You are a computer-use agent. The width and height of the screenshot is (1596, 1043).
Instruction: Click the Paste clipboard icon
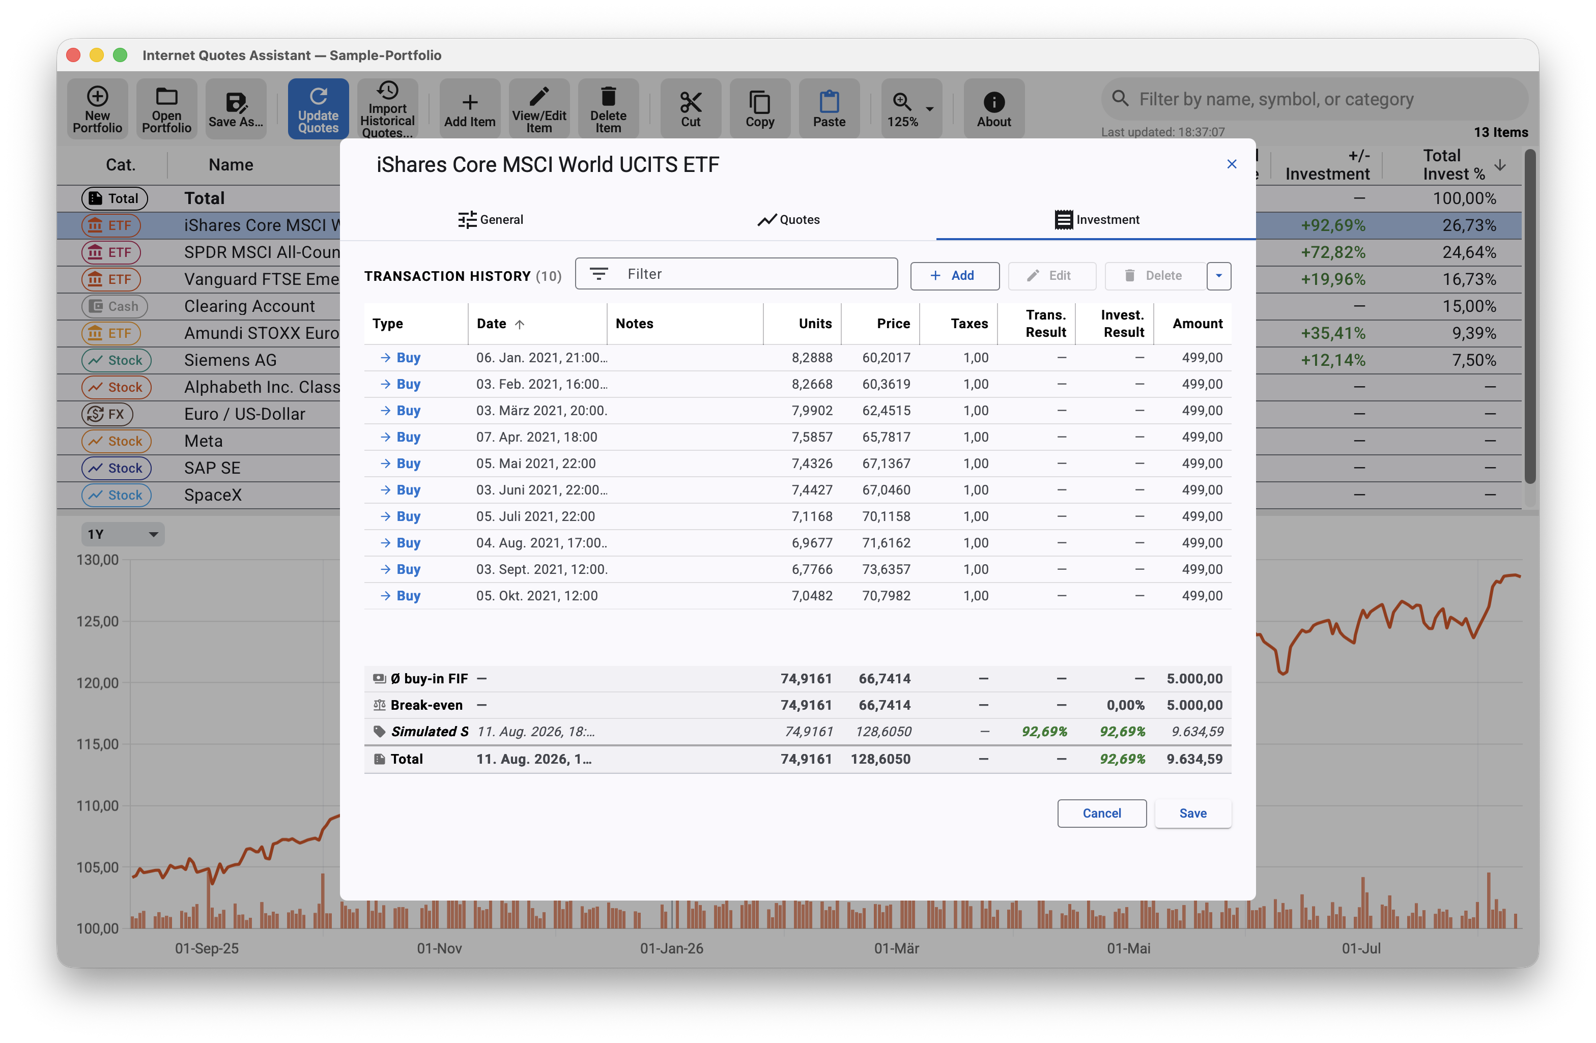click(x=829, y=108)
